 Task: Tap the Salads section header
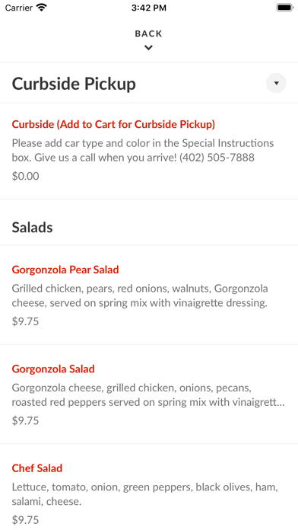point(33,228)
